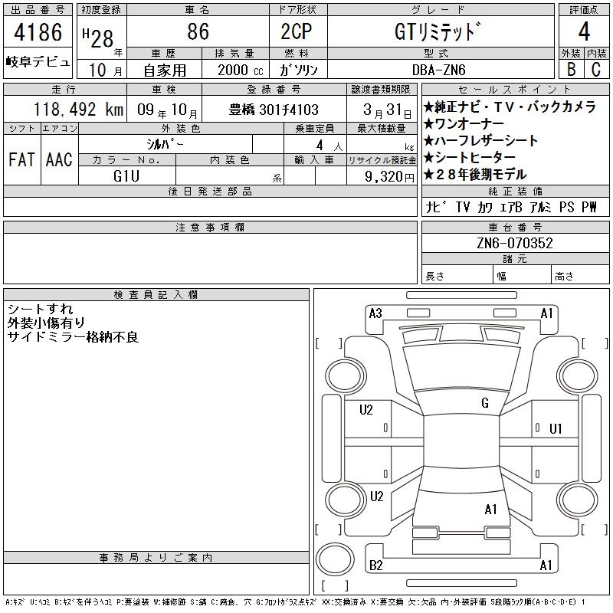Click the mileage 118,492 km
The height and width of the screenshot is (613, 613).
pos(78,109)
